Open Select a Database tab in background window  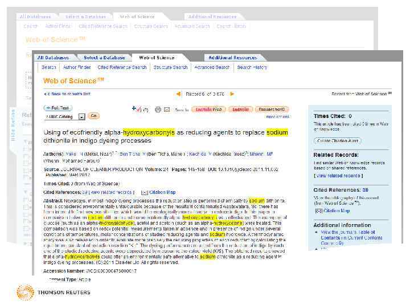tap(86, 17)
